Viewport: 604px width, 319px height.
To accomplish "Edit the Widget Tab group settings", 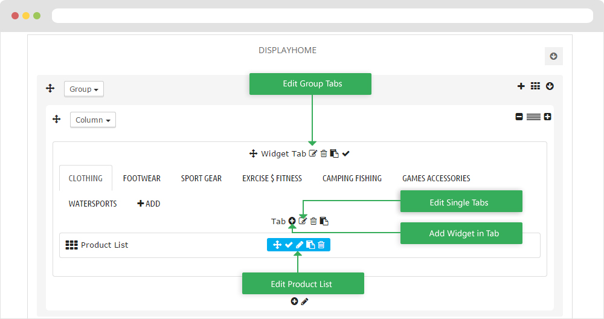I will pyautogui.click(x=313, y=153).
